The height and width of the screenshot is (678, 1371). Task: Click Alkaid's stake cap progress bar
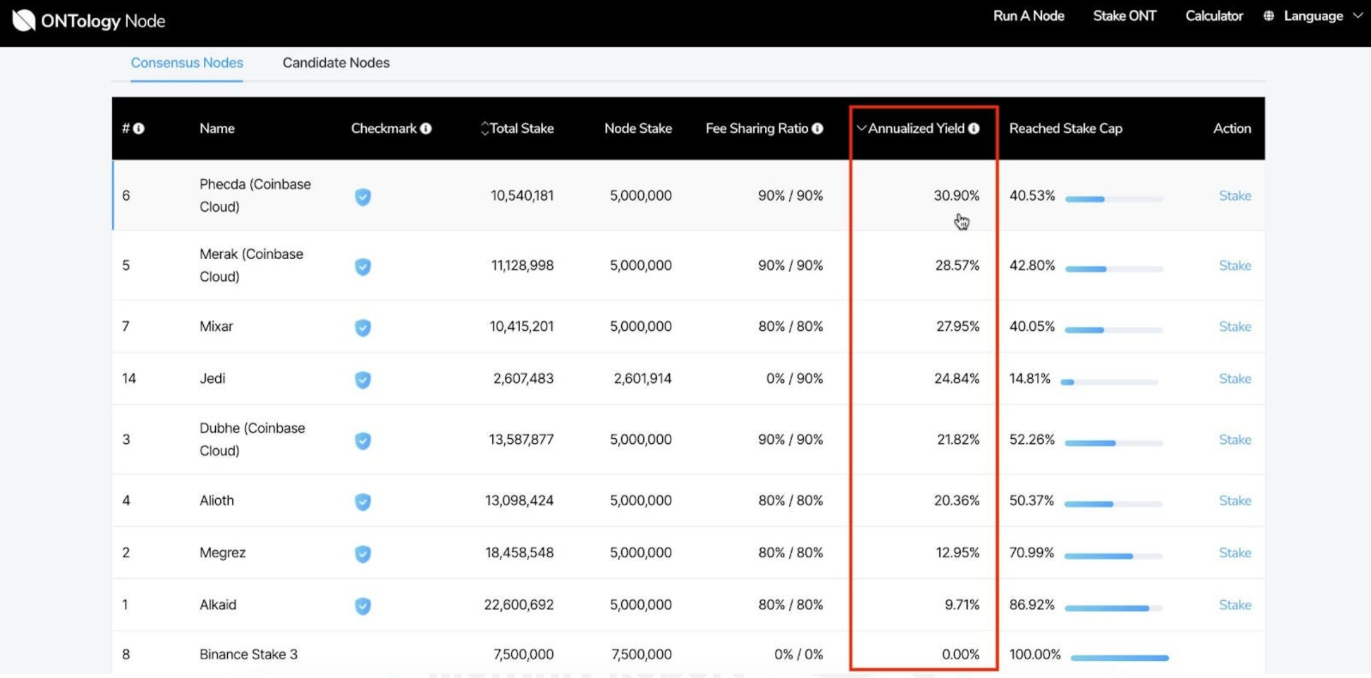pyautogui.click(x=1113, y=608)
